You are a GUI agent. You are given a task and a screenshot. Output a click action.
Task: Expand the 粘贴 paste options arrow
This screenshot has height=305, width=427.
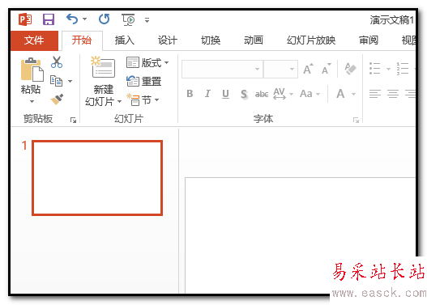coord(32,101)
